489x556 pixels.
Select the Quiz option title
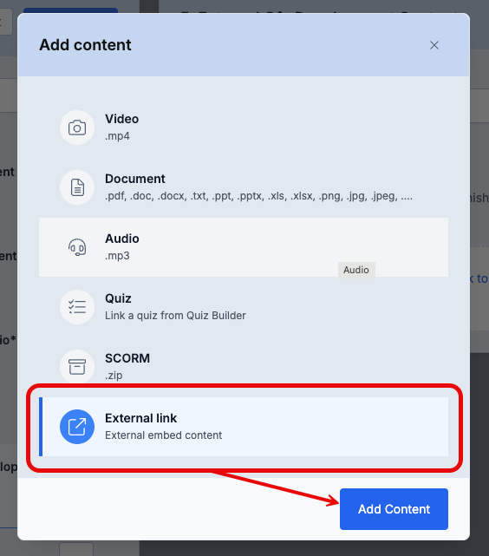[x=118, y=298]
